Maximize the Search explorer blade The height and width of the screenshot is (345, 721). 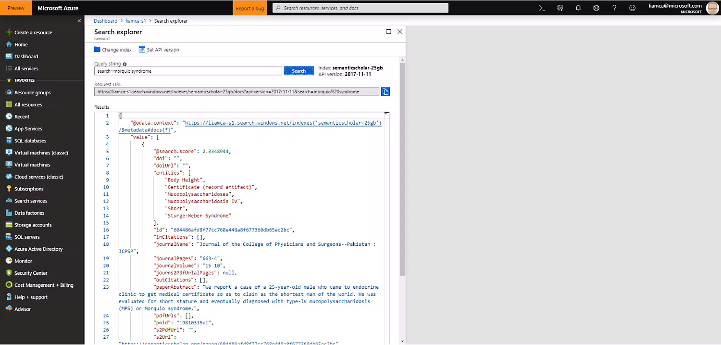tap(388, 32)
